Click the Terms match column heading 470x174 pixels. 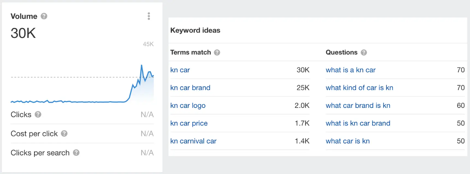pos(191,52)
